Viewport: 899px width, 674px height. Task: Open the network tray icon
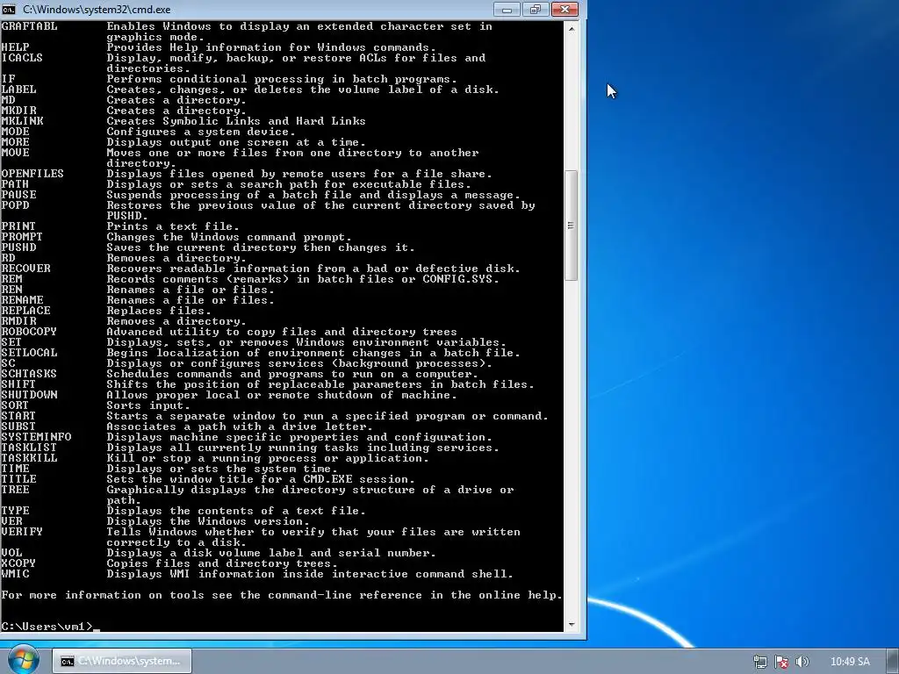point(760,662)
